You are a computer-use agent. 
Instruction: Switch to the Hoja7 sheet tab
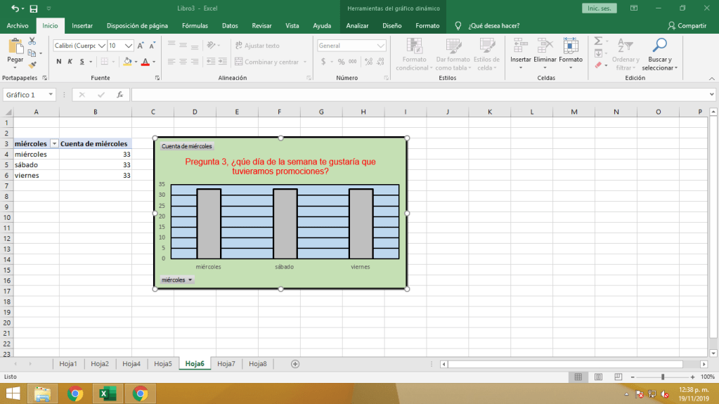pos(226,364)
